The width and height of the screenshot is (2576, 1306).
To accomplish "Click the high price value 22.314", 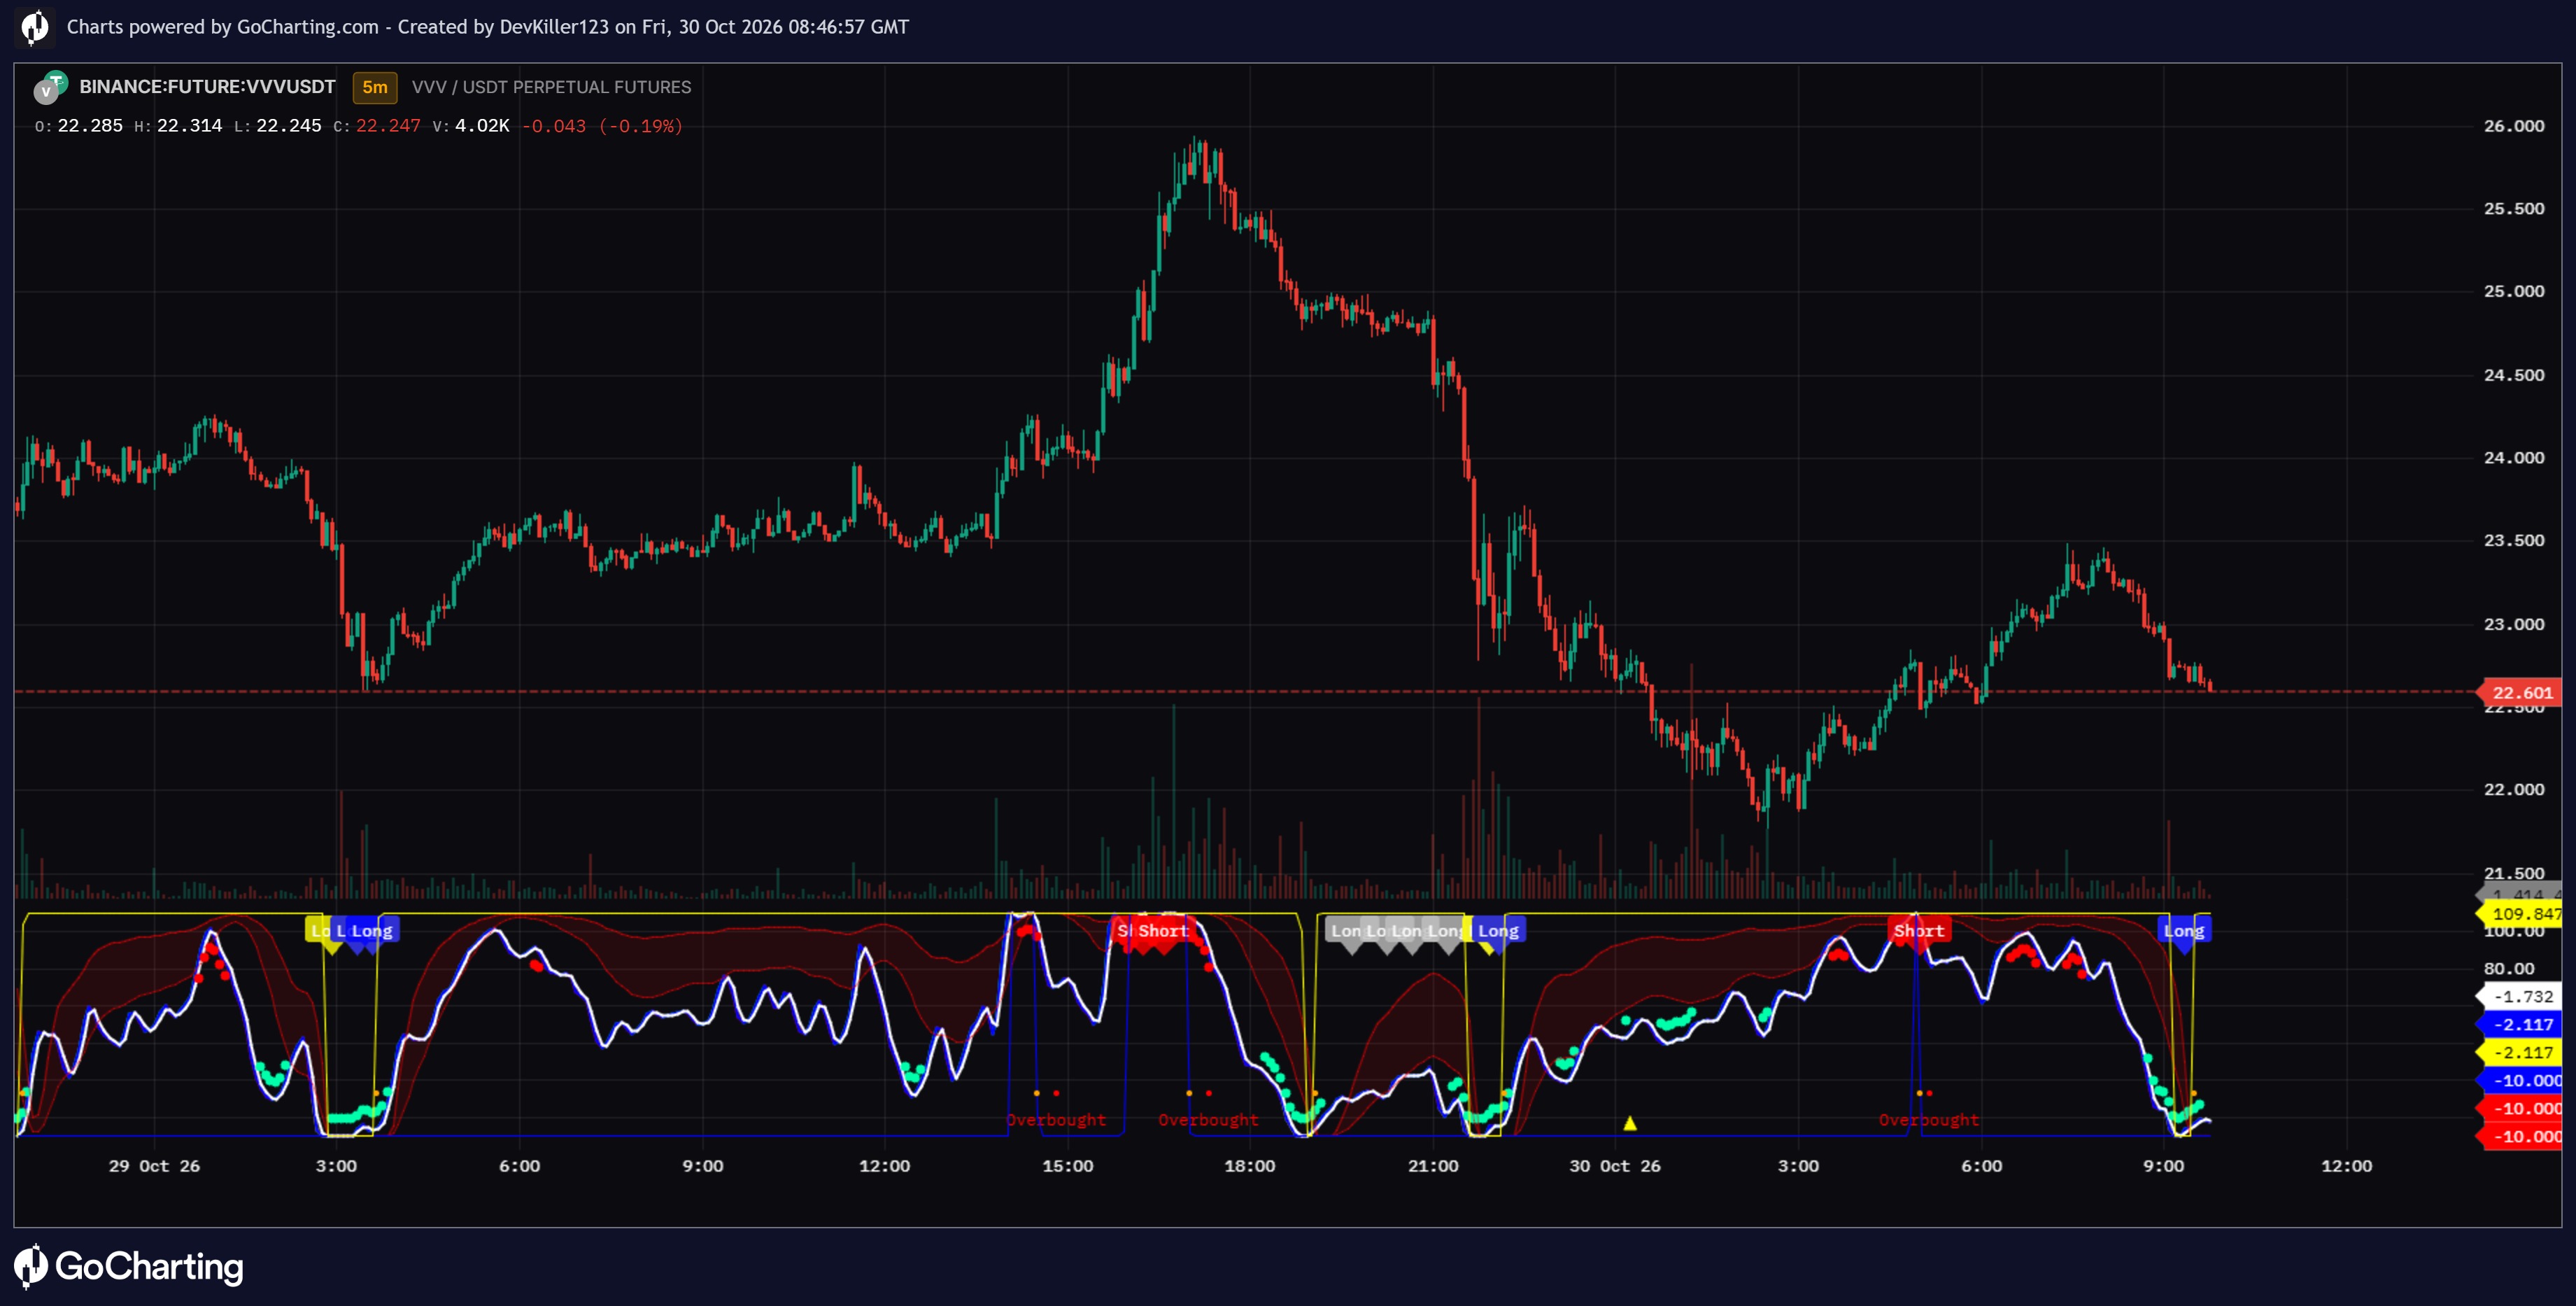I will coord(189,126).
